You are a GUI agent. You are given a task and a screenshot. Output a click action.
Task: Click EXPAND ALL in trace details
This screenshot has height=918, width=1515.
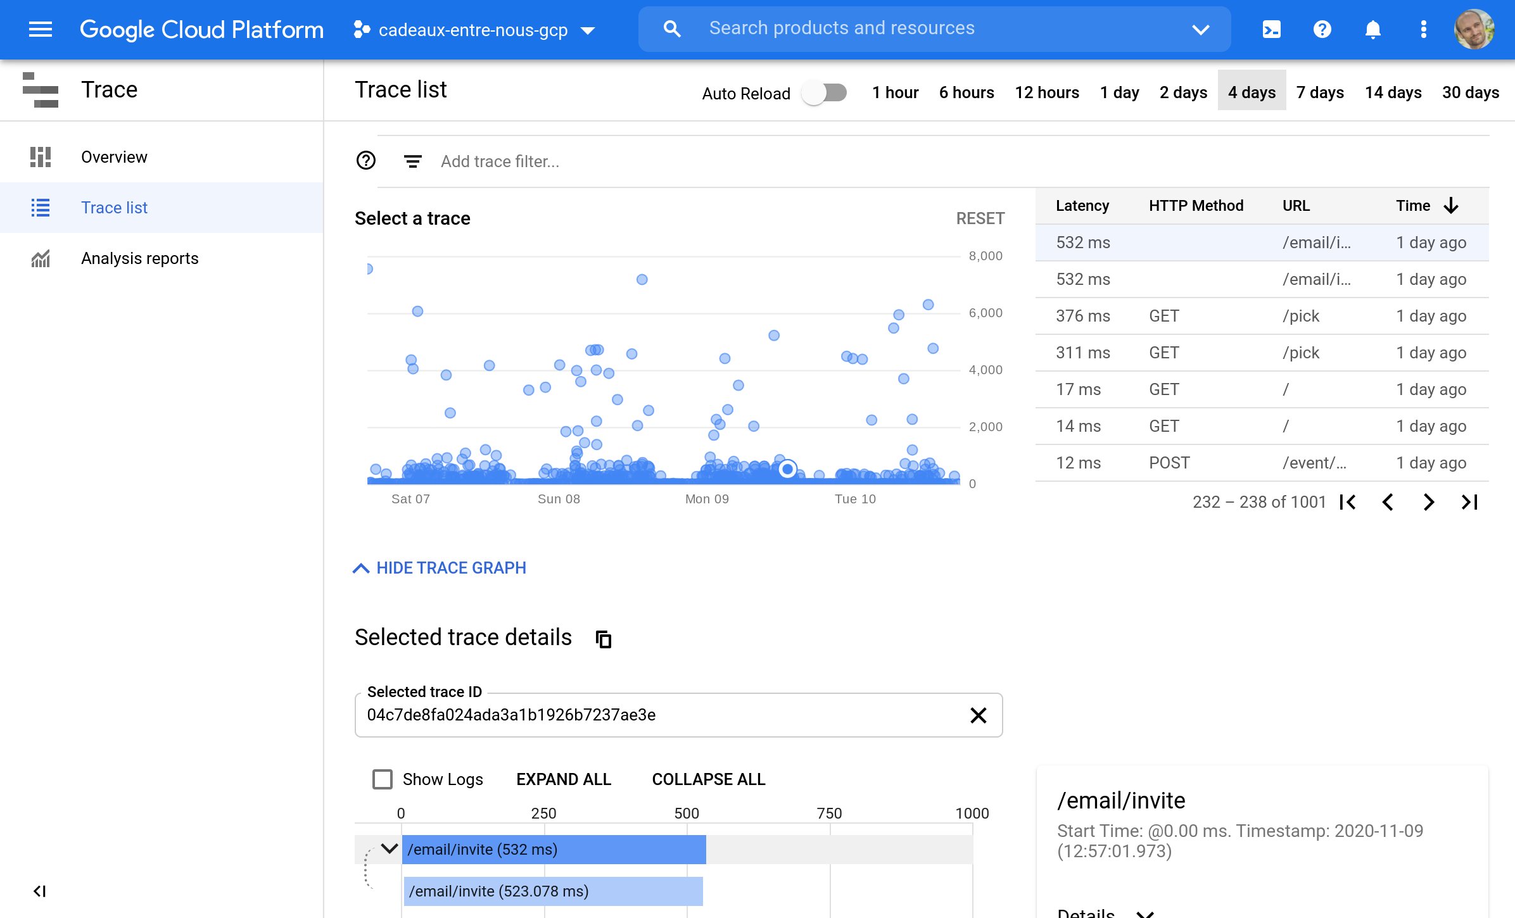pos(563,779)
